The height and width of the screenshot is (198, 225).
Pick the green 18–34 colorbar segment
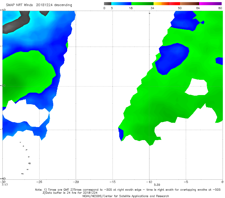(142, 4)
